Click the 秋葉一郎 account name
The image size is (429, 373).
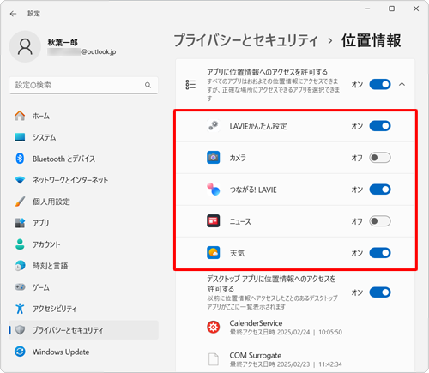pyautogui.click(x=63, y=43)
